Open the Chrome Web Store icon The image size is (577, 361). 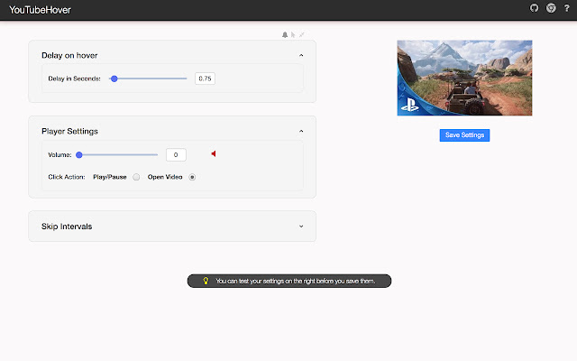(551, 8)
